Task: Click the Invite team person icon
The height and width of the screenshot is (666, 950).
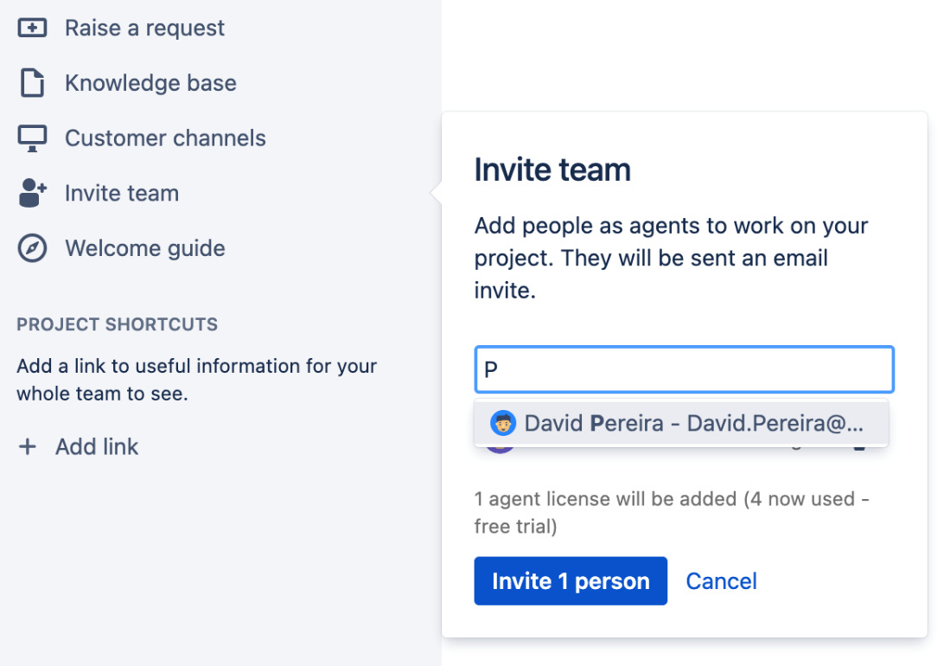Action: 29,192
